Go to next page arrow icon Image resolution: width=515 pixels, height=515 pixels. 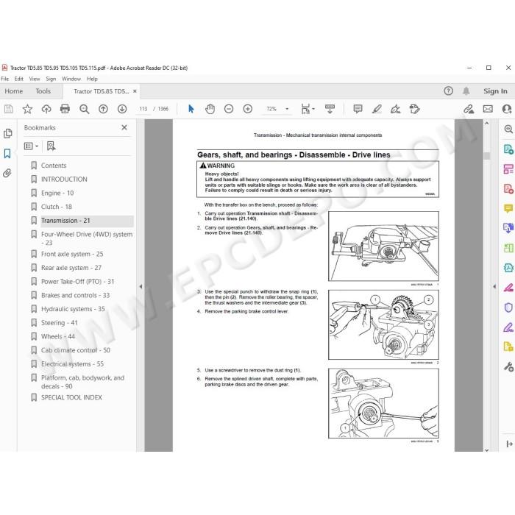(x=122, y=109)
